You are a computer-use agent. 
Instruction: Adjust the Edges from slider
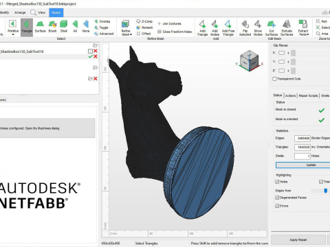326,191
